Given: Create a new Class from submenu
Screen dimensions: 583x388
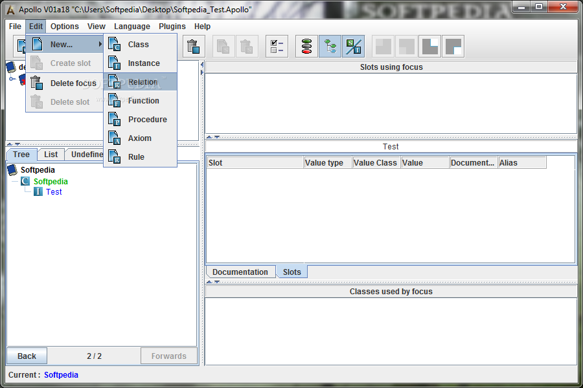Looking at the screenshot, I should 140,44.
